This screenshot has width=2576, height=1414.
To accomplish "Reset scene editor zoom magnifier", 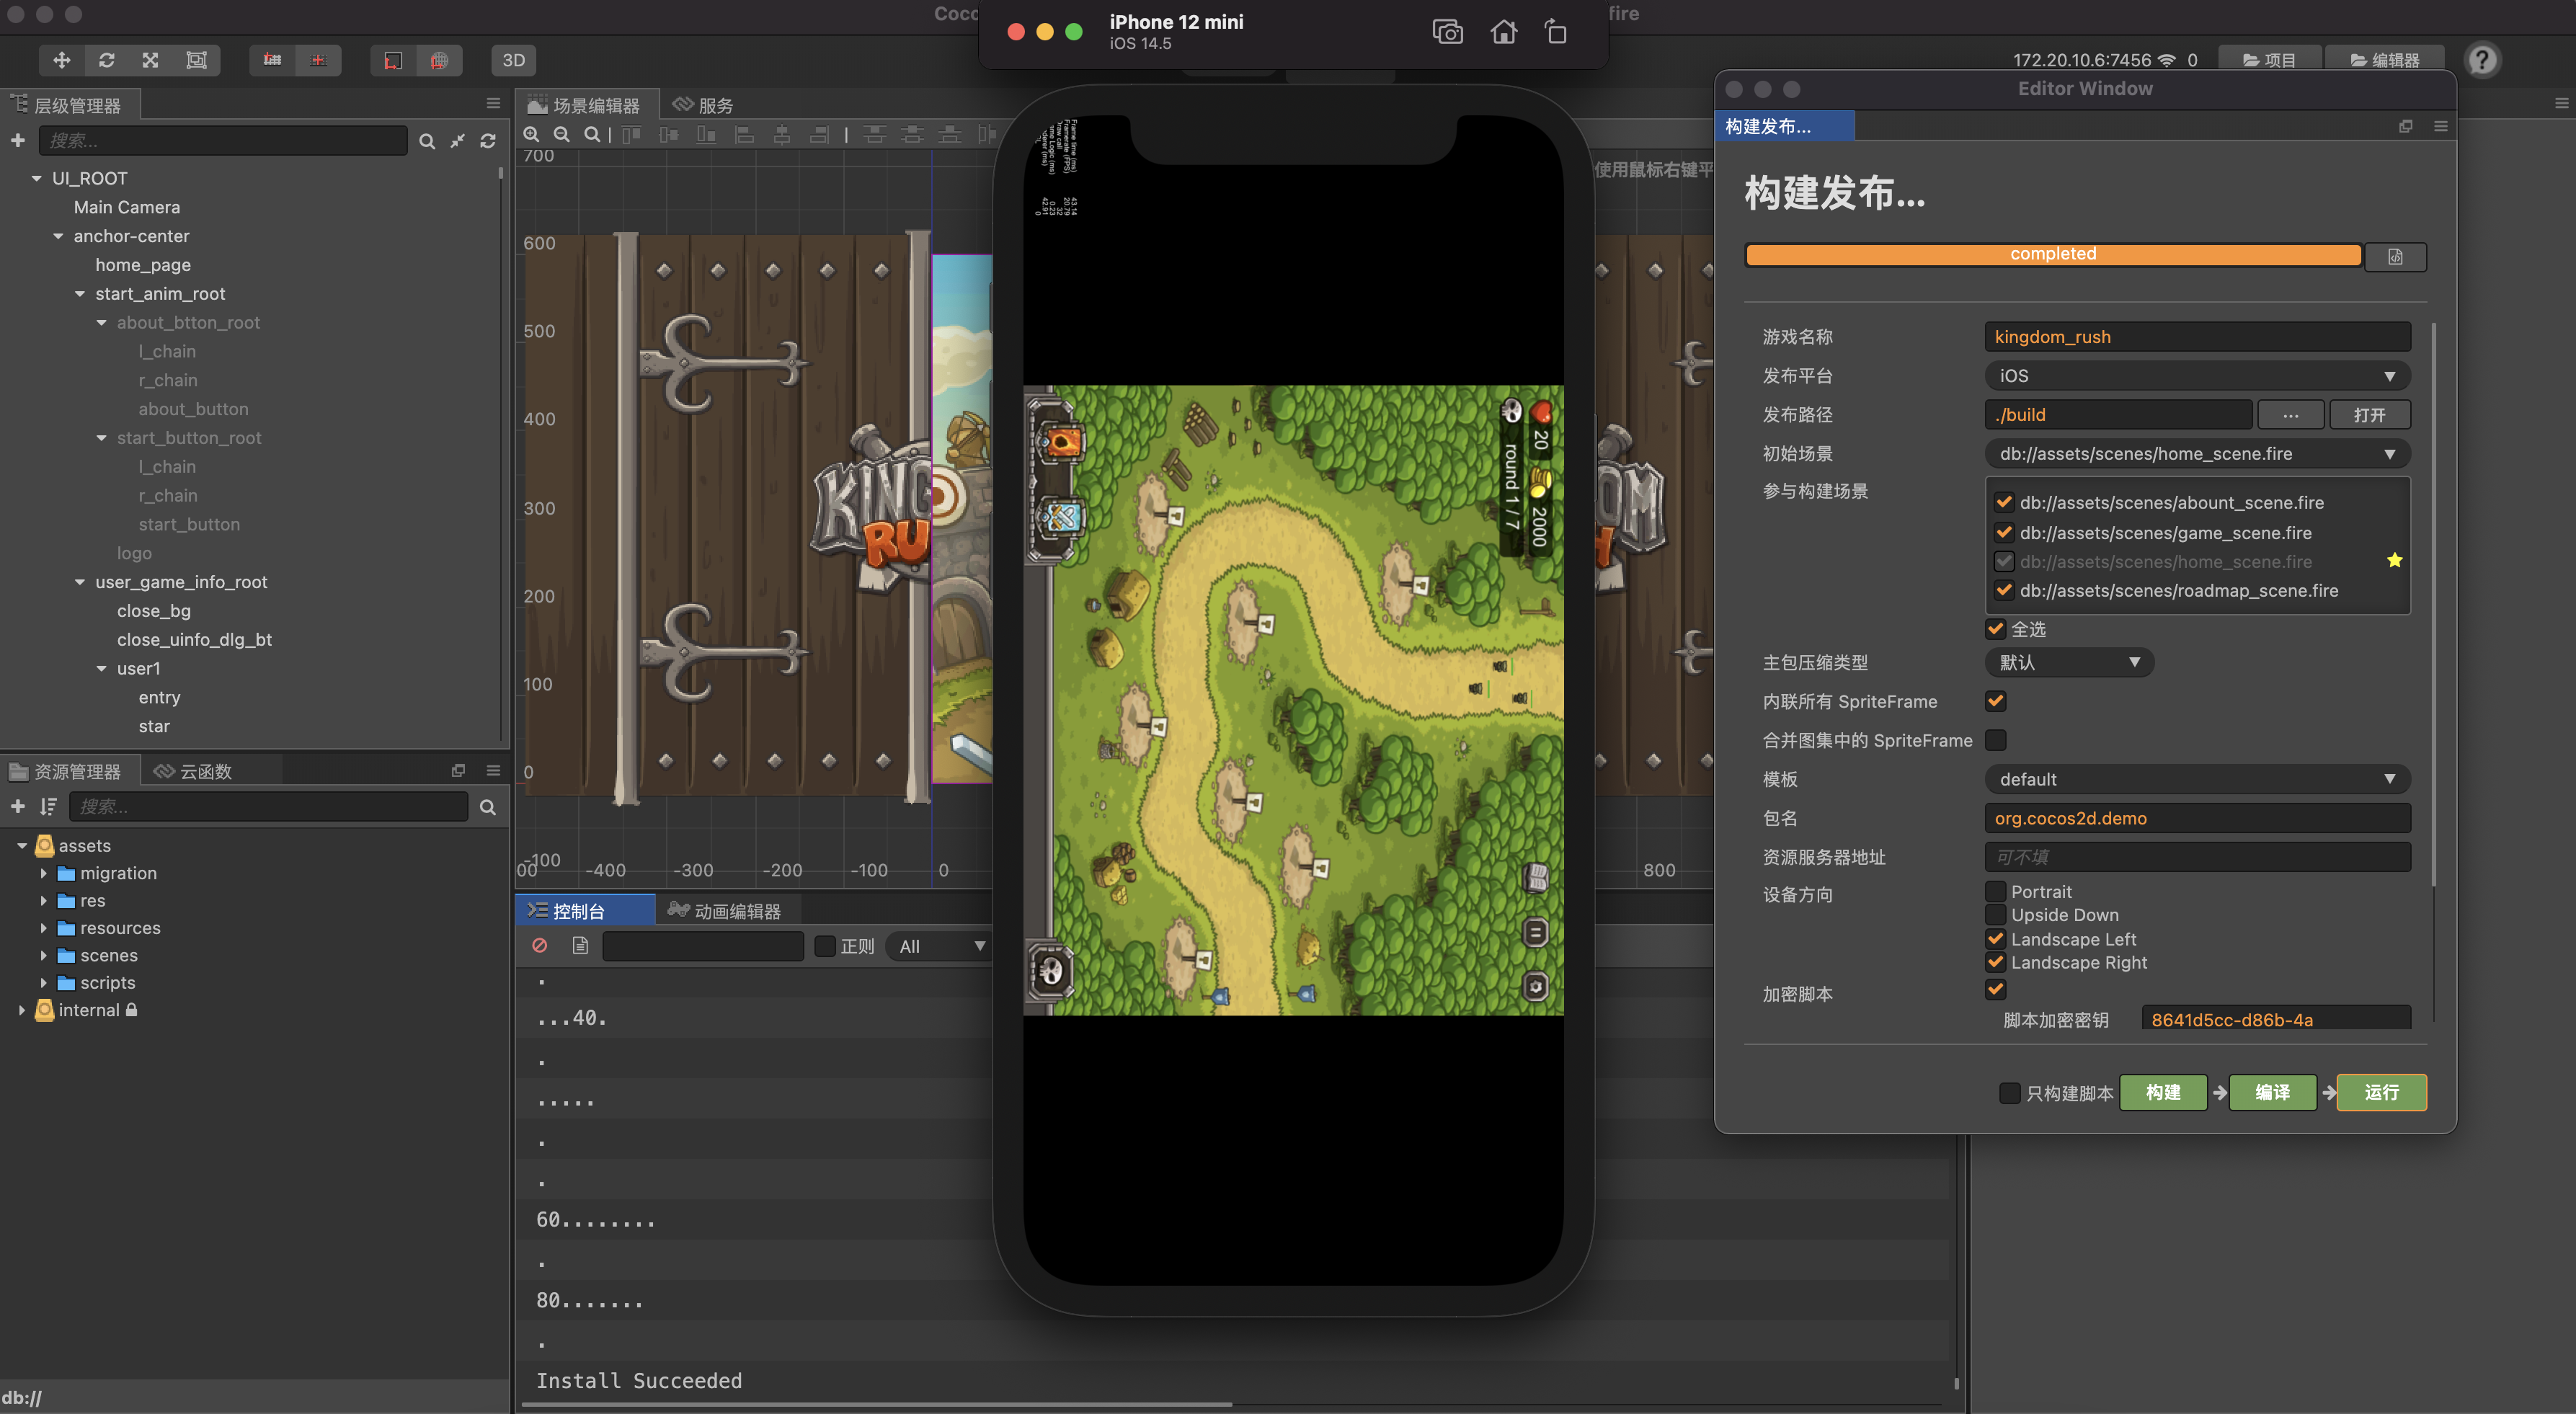I will 592,134.
